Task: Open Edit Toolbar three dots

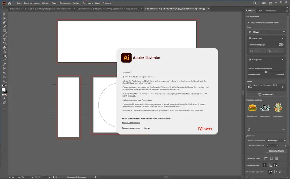Action: [x=4, y=108]
